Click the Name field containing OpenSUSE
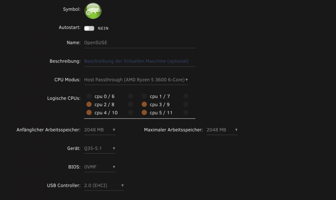The width and height of the screenshot is (336, 200). click(x=140, y=43)
